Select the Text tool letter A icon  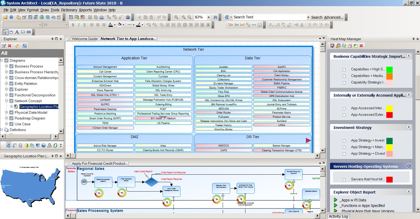pyautogui.click(x=17, y=32)
